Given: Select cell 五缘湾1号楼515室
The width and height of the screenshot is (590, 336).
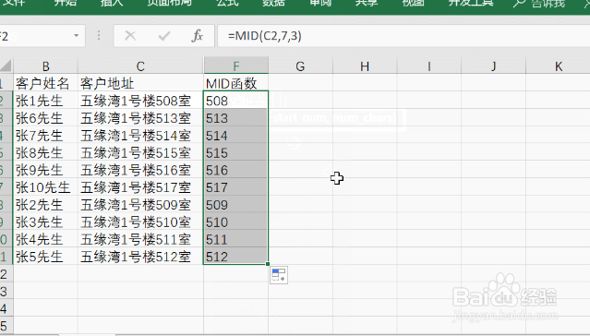Looking at the screenshot, I should click(140, 152).
